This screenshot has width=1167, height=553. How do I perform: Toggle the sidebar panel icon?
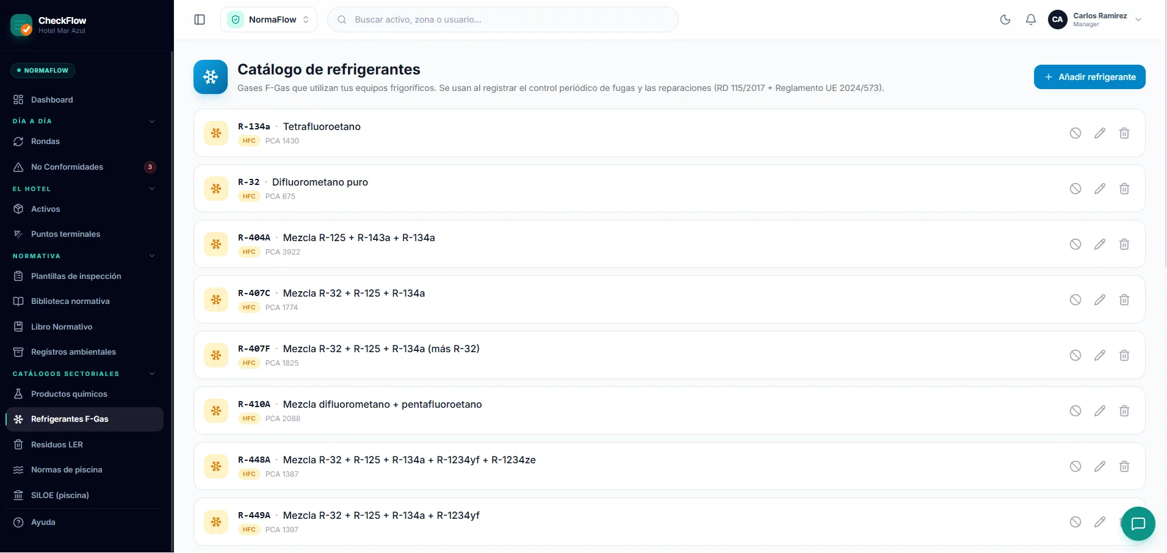(200, 20)
